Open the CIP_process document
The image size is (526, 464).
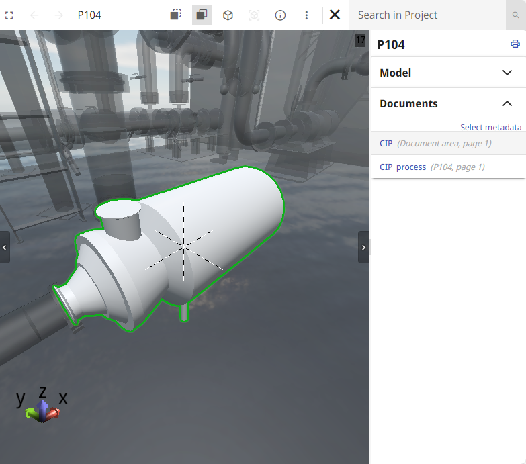pyautogui.click(x=402, y=167)
